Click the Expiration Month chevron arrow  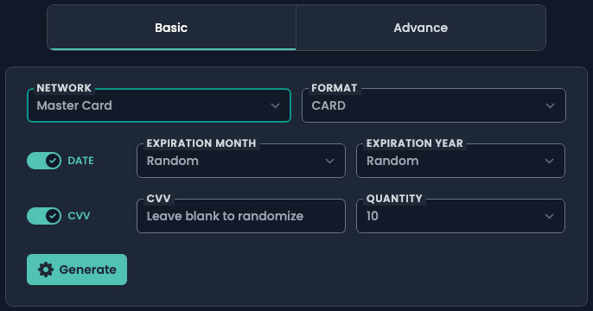pyautogui.click(x=330, y=161)
